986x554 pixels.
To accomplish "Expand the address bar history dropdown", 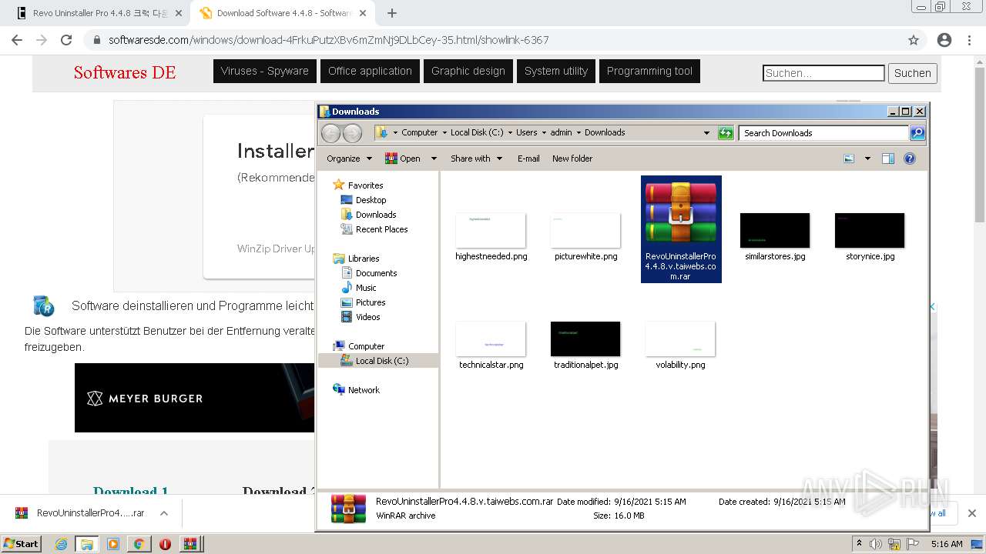I will tap(706, 133).
